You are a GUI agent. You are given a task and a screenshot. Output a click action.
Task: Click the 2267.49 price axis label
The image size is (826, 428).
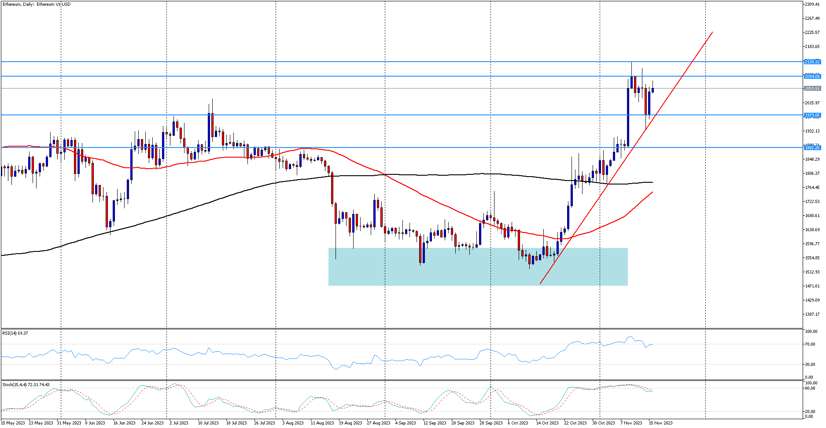click(812, 18)
